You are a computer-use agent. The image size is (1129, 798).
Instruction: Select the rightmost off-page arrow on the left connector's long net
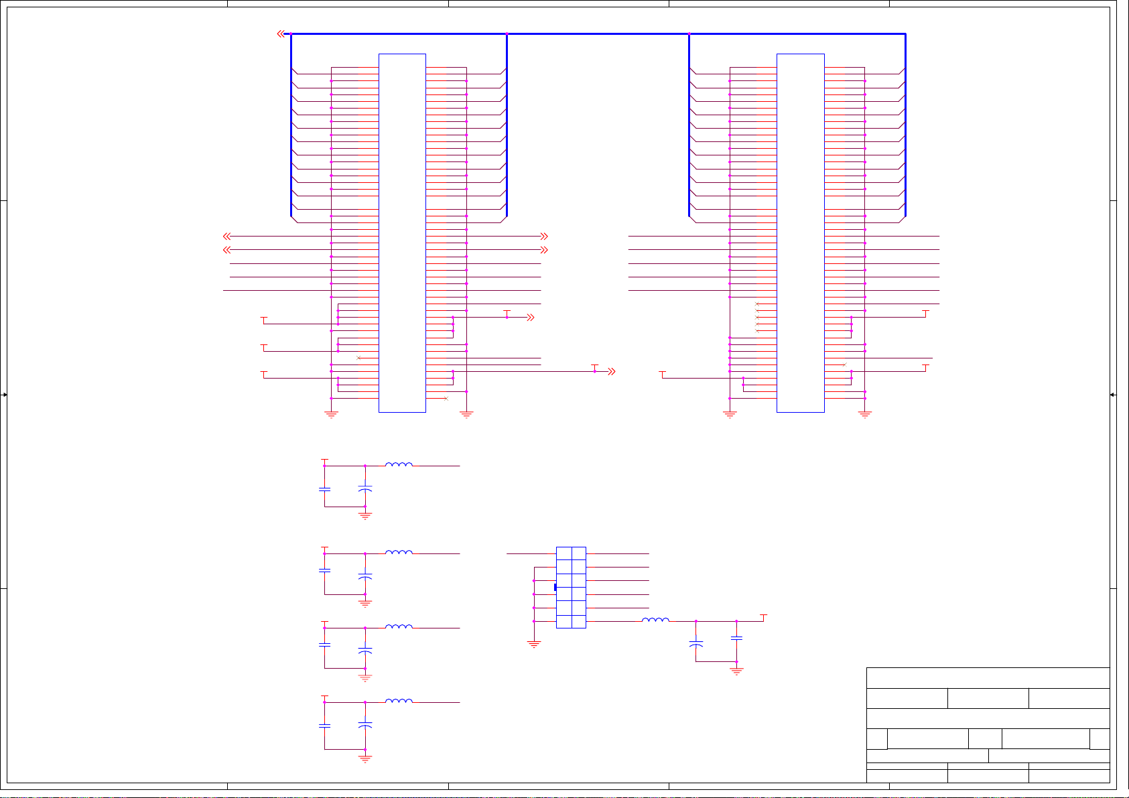(x=611, y=371)
